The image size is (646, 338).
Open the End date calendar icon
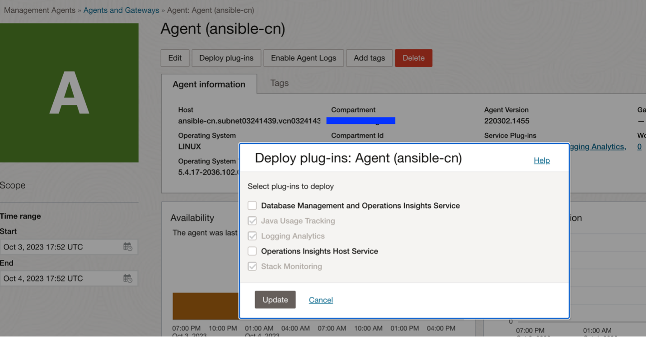(128, 278)
